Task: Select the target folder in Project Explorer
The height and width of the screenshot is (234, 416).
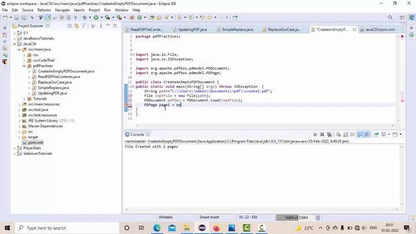Action: [33, 137]
